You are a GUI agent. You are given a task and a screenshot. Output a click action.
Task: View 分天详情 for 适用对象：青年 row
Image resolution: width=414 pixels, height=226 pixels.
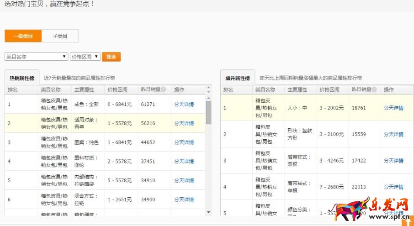click(x=184, y=123)
